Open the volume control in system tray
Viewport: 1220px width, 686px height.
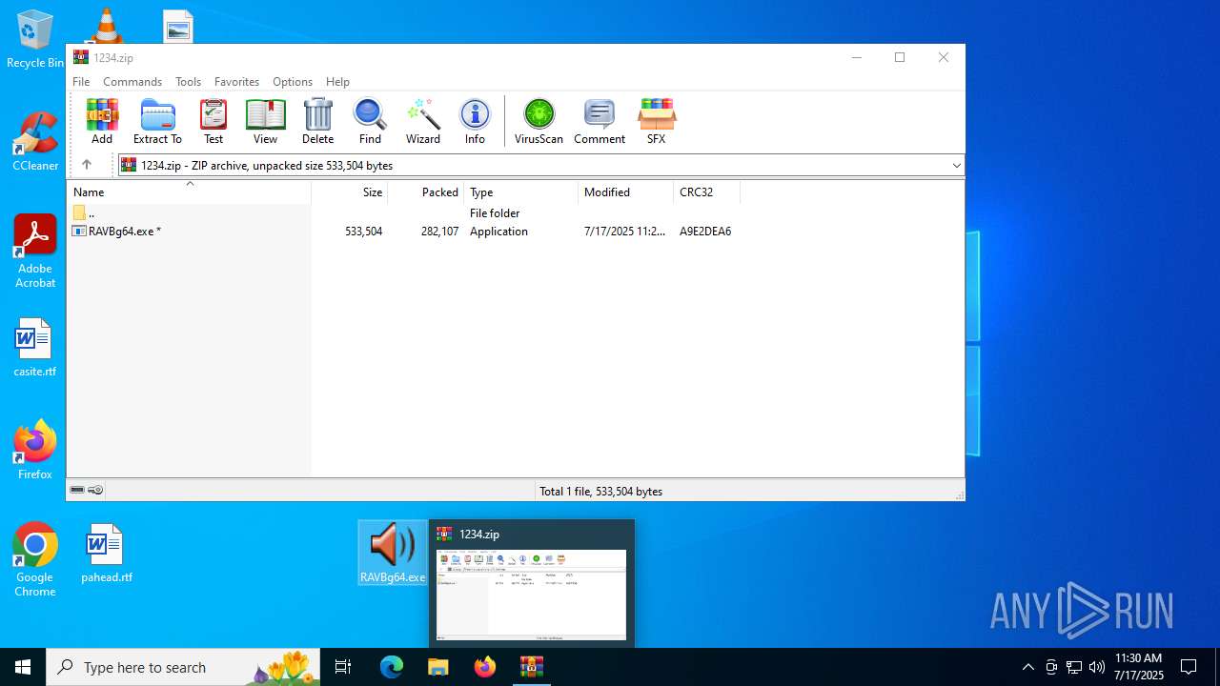(x=1097, y=667)
